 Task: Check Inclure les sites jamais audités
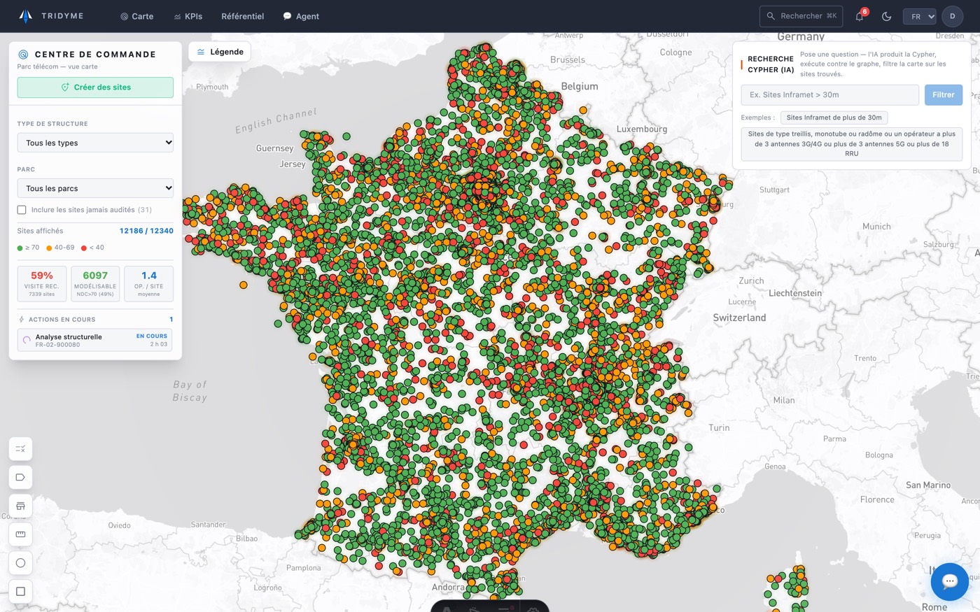coord(22,210)
